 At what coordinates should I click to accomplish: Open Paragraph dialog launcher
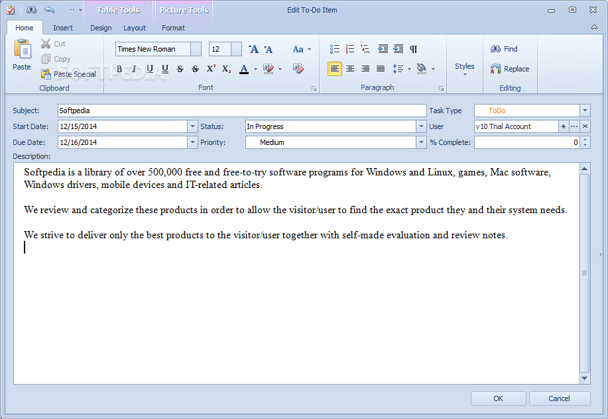[441, 88]
